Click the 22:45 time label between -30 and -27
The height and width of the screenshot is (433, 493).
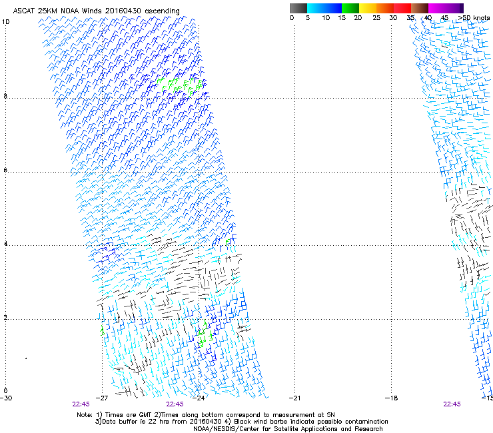pos(81,404)
